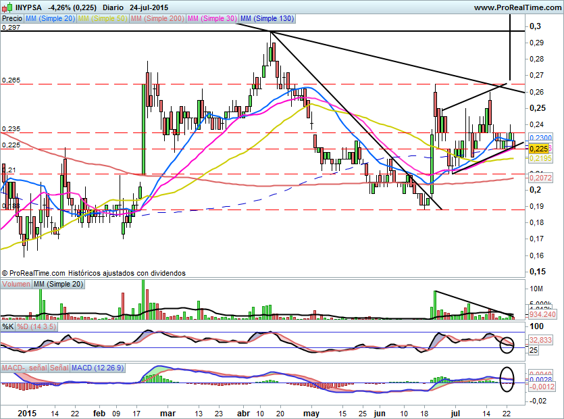Screen dimensions: 564x419
Task: Click the %K stochastic label
Action: [x=8, y=327]
